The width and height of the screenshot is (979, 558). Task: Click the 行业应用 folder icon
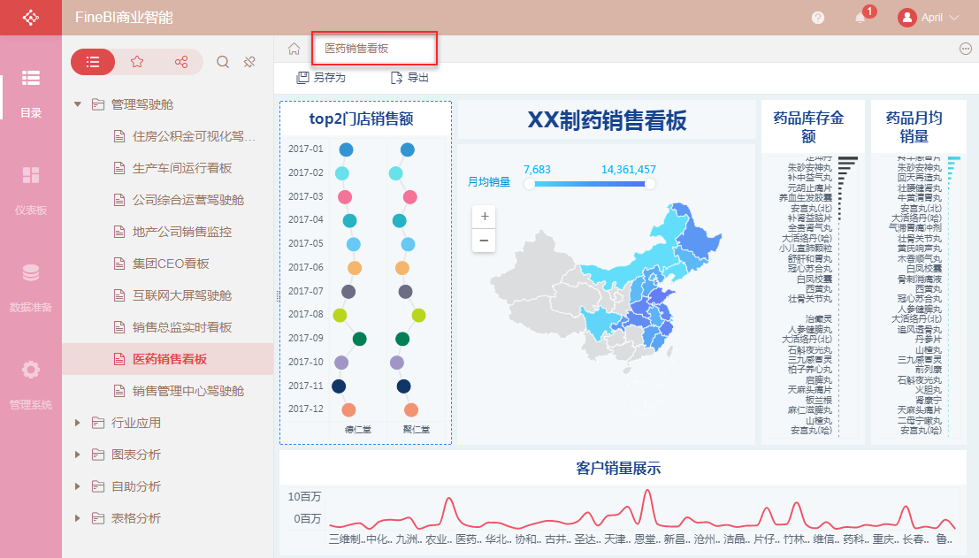click(98, 423)
